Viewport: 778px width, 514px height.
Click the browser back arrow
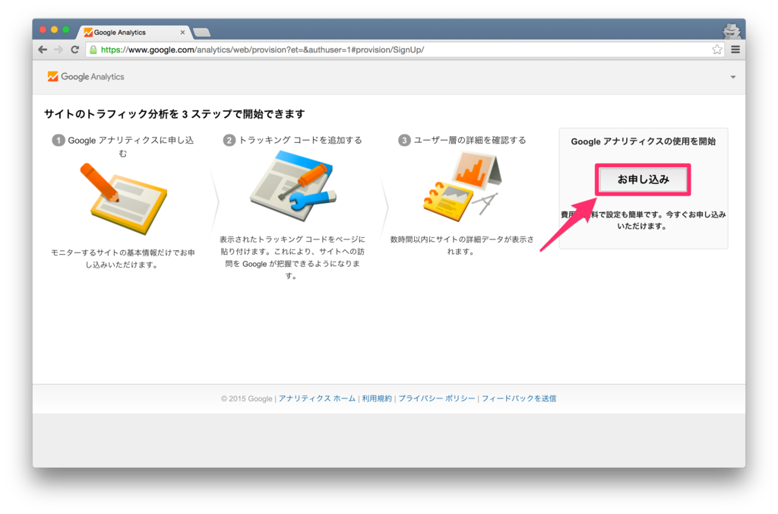pos(43,49)
